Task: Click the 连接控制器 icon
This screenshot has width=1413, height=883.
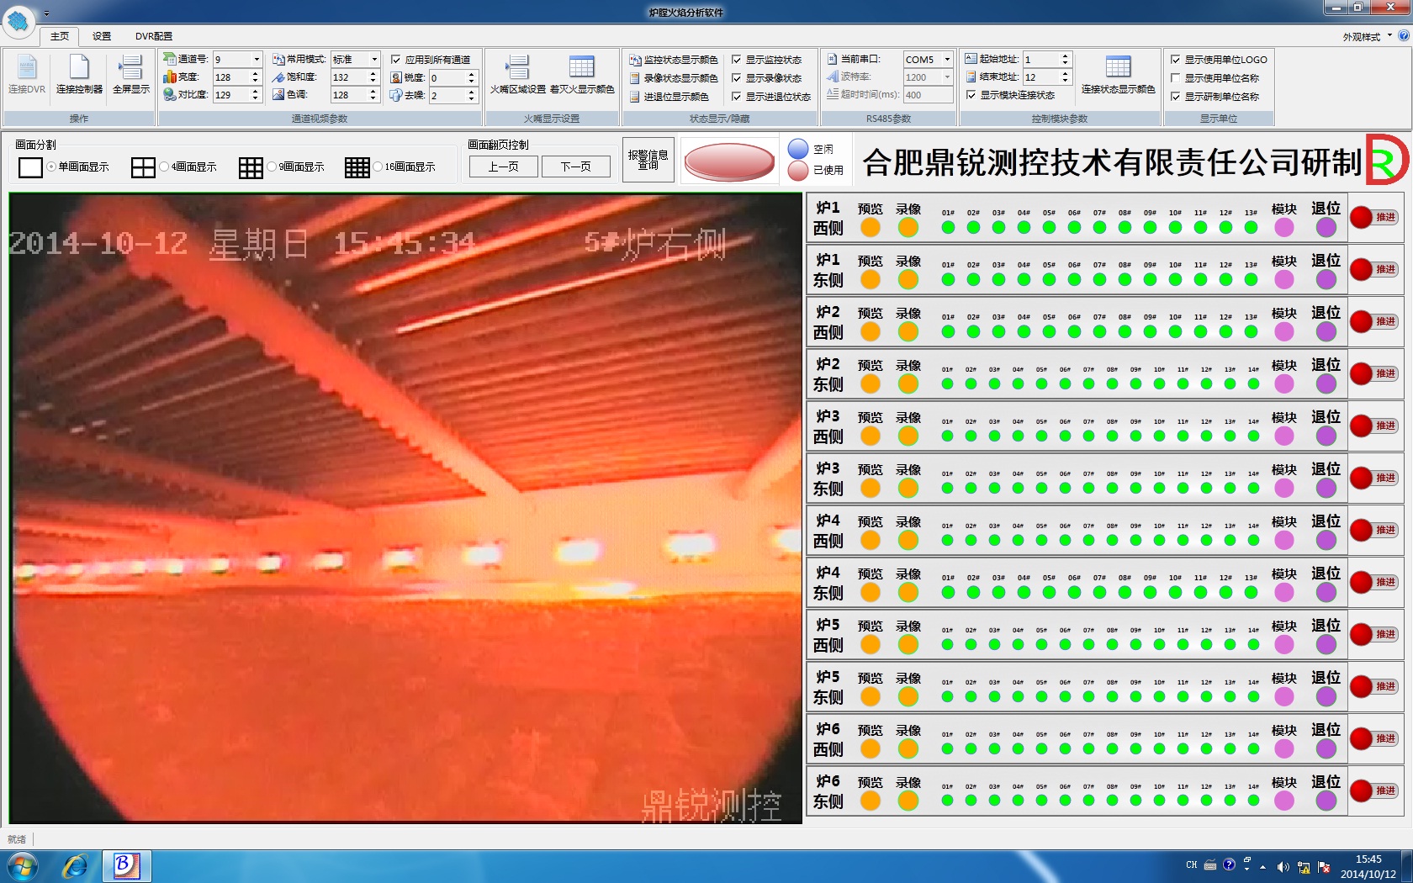Action: coord(79,69)
